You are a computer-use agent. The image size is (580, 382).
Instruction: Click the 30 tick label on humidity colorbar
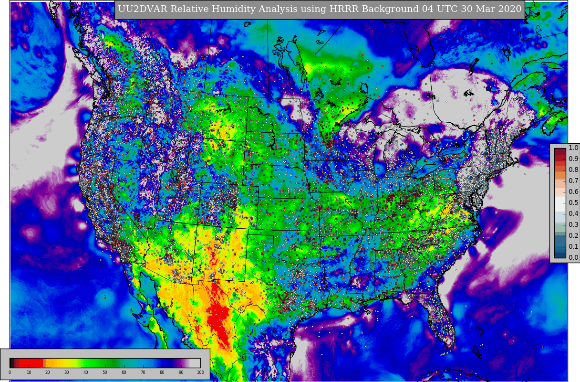pos(67,372)
